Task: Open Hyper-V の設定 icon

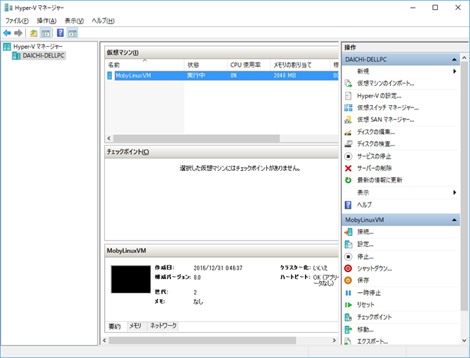Action: point(348,96)
